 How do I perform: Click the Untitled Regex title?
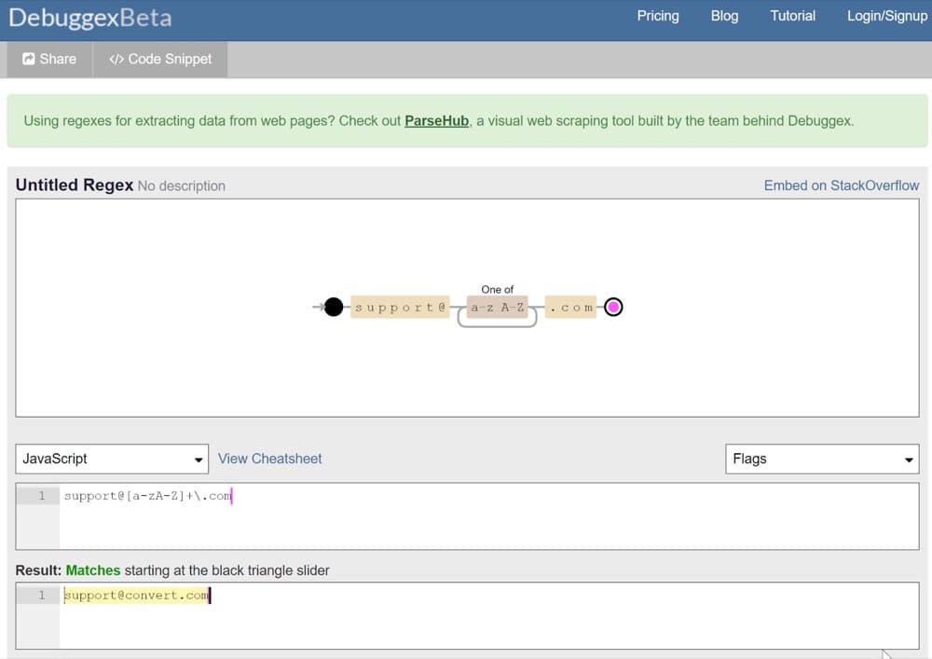point(75,185)
